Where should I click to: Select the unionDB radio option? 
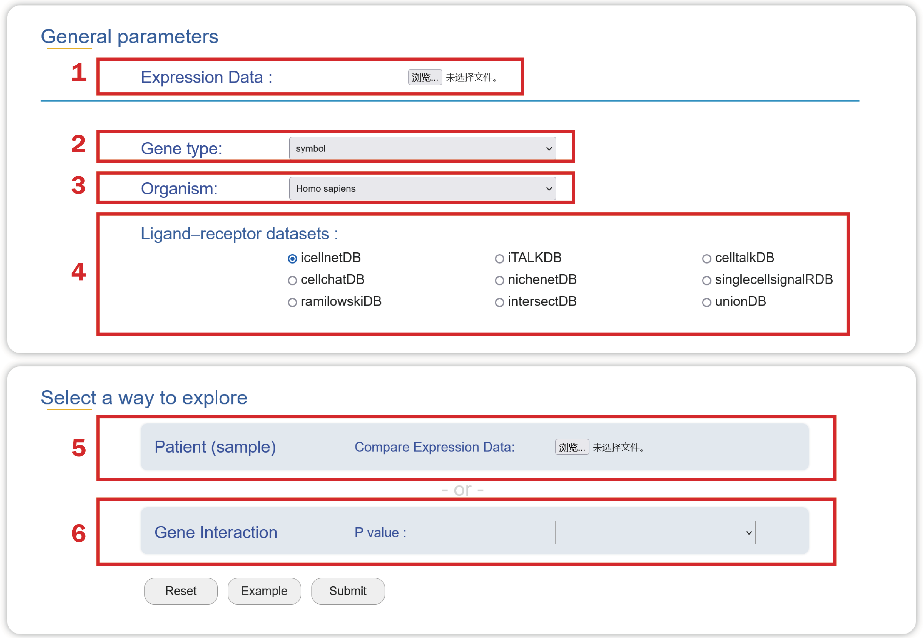point(706,302)
